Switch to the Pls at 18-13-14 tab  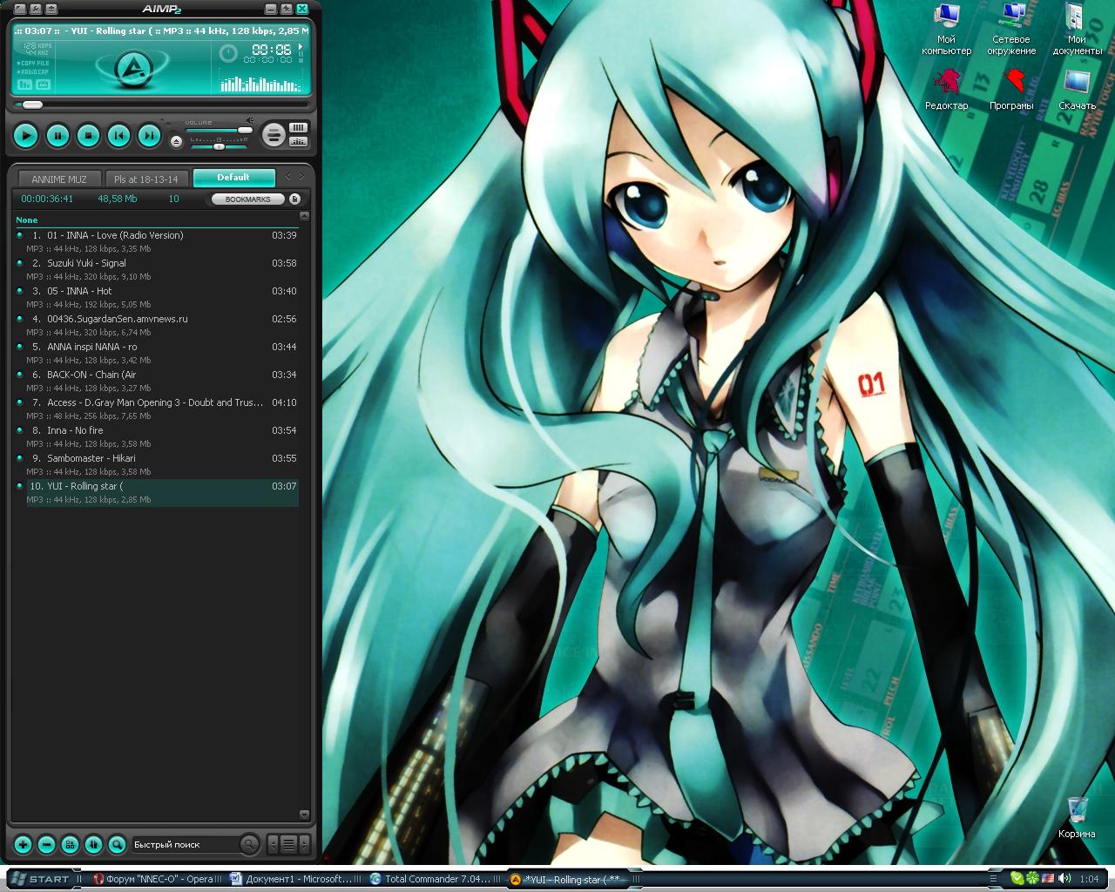point(146,179)
